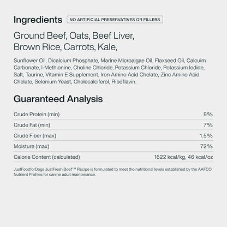This screenshot has width=227, height=227.
Task: Click the Brown Rice, Carrots, Kale line
Action: 65,47
